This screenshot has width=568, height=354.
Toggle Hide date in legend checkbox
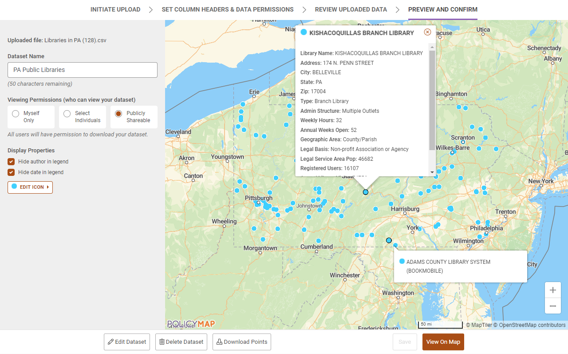coord(11,172)
